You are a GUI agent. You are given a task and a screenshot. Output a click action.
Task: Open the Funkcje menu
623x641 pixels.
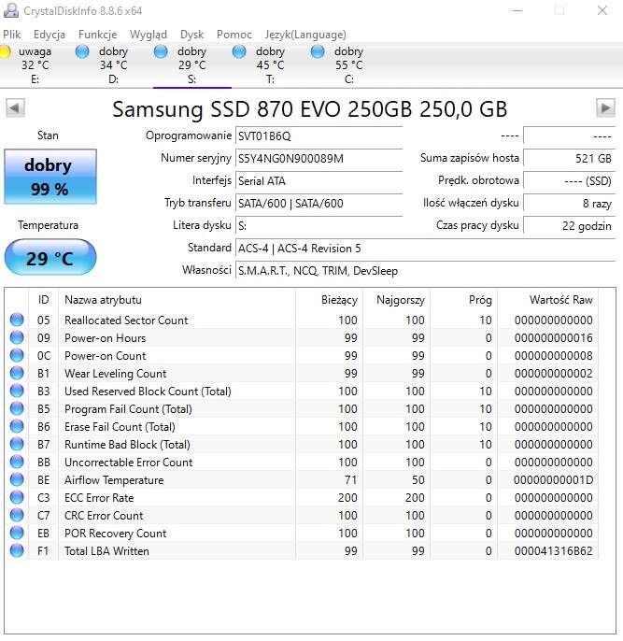[97, 35]
